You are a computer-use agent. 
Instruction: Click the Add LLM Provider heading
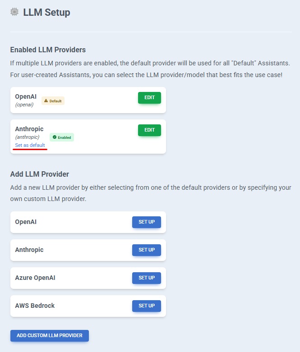[40, 174]
